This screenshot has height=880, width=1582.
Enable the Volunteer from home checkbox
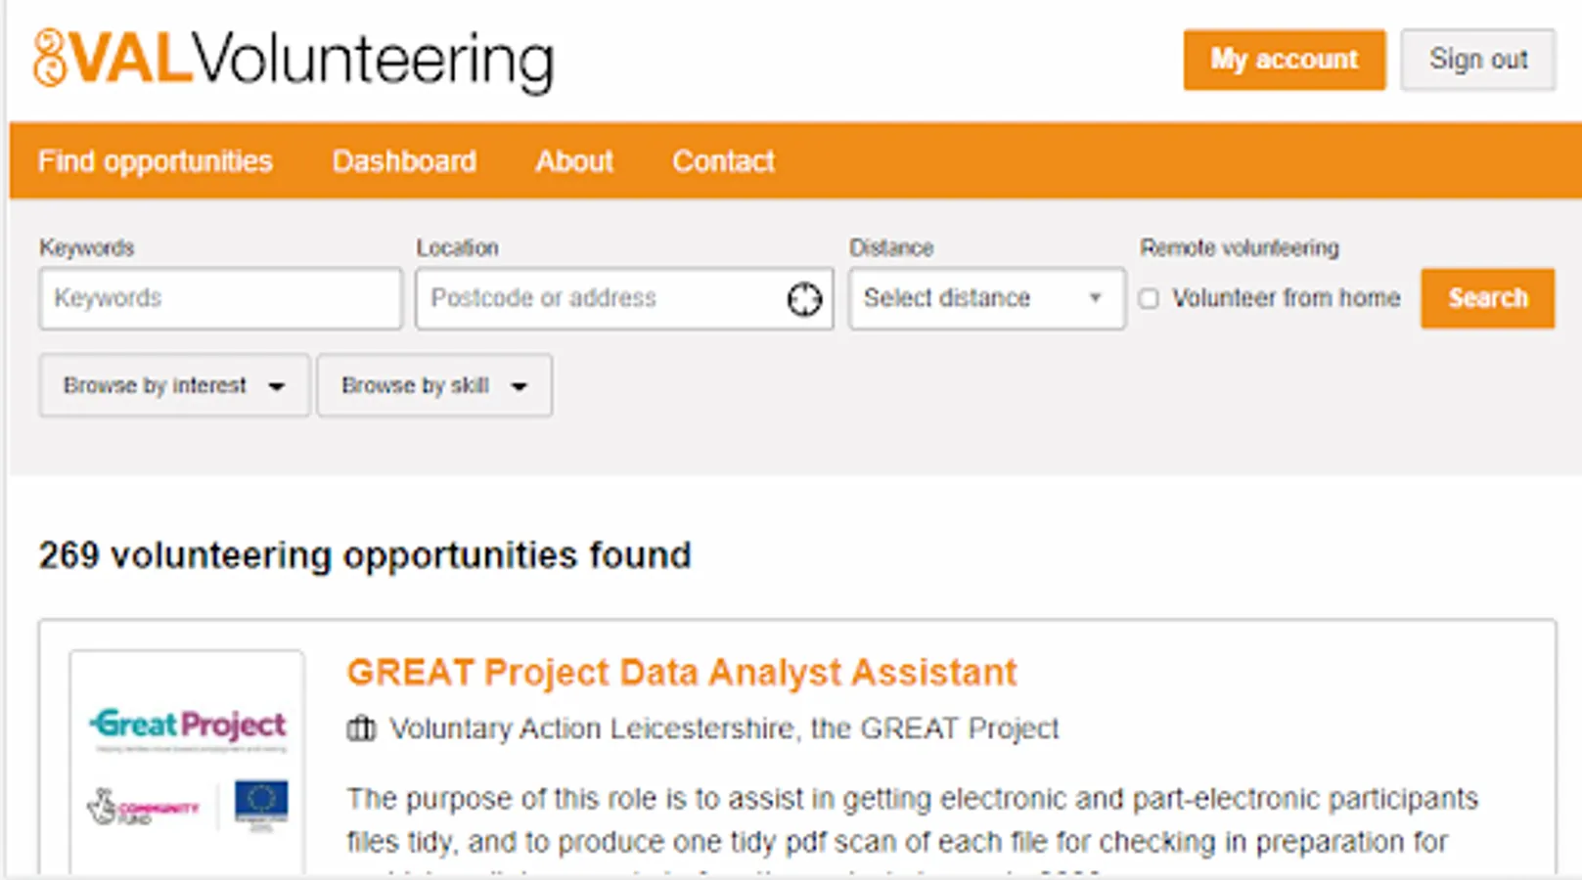(1150, 299)
